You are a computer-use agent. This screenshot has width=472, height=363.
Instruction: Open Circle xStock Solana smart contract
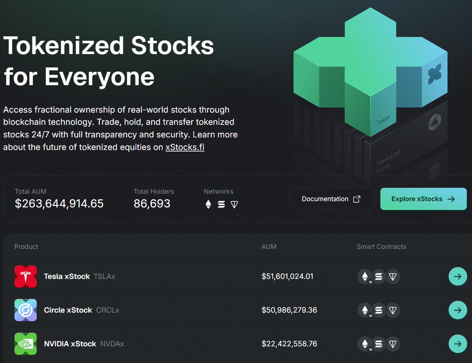click(379, 310)
